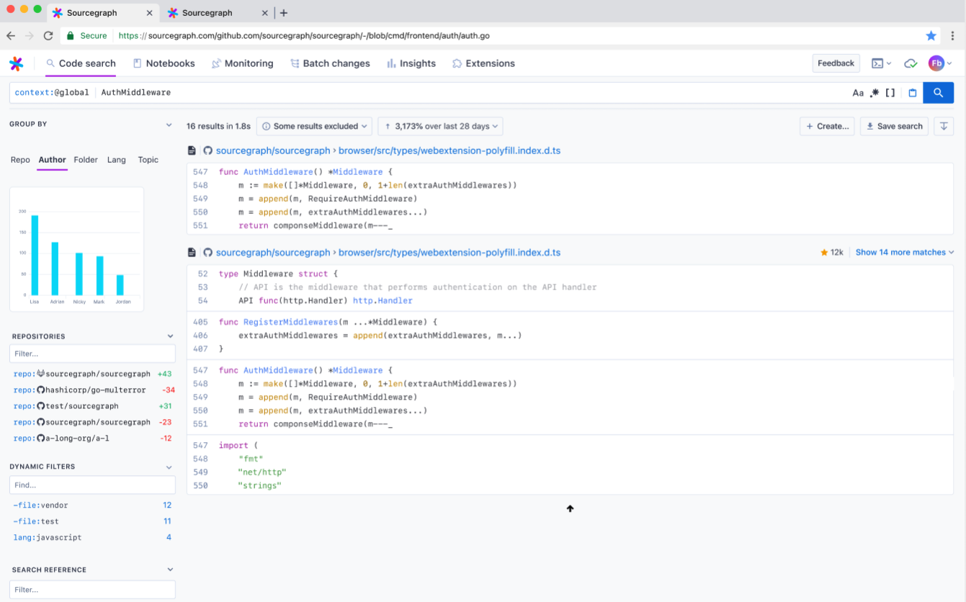Screen dimensions: 966x602
Task: Expand Show 14 more matches
Action: (x=905, y=253)
